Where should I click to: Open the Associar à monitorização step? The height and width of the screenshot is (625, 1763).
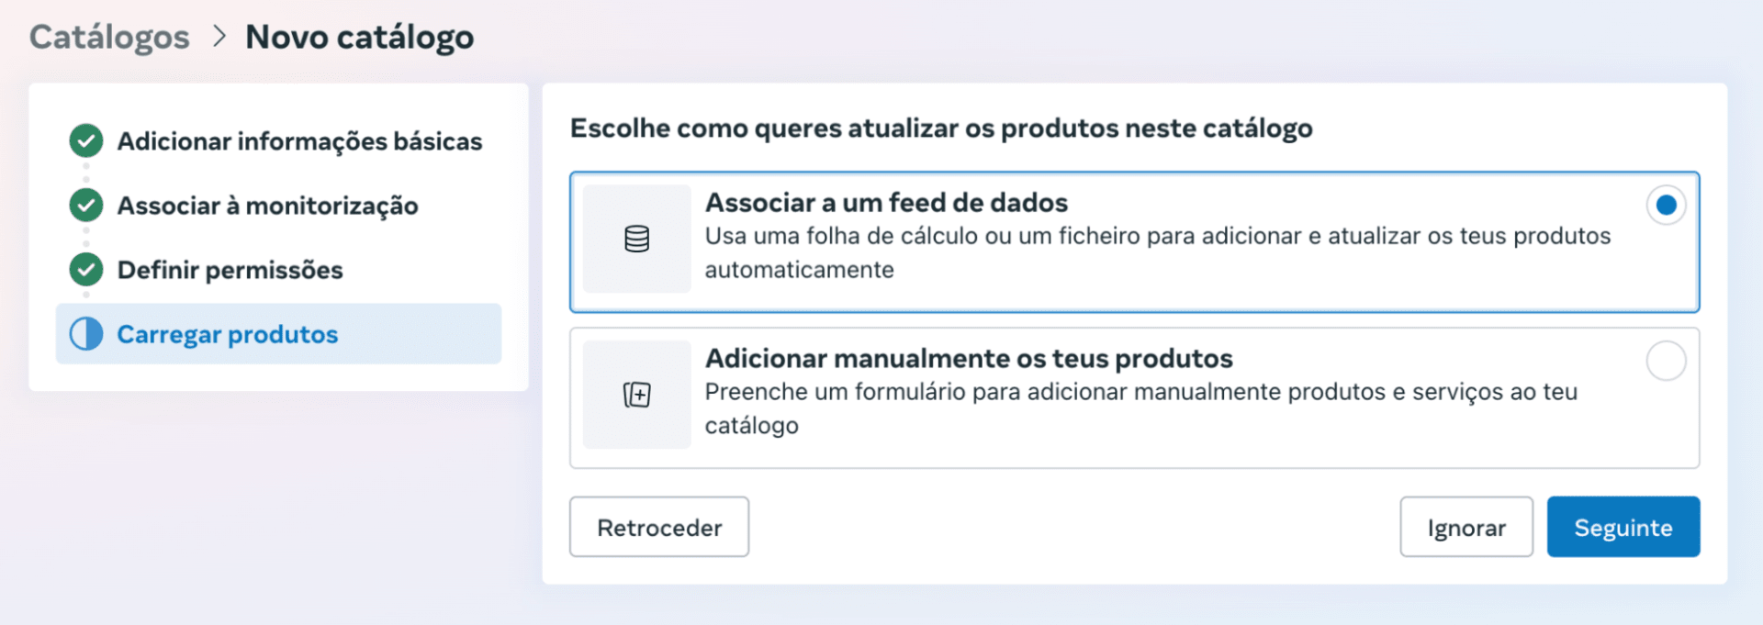267,206
